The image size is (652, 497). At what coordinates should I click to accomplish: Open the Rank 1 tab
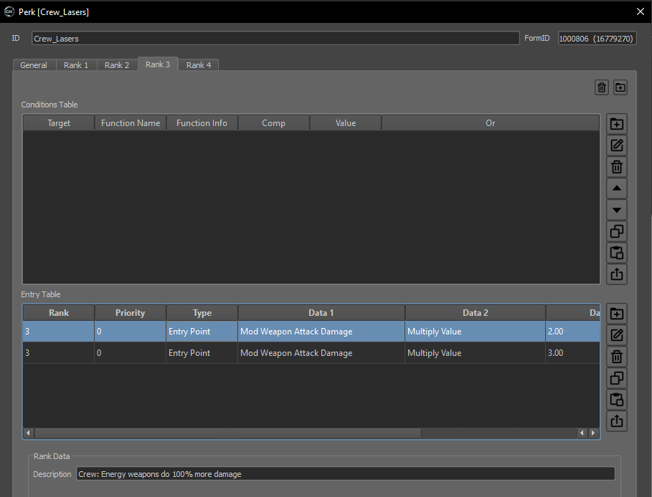(x=76, y=65)
